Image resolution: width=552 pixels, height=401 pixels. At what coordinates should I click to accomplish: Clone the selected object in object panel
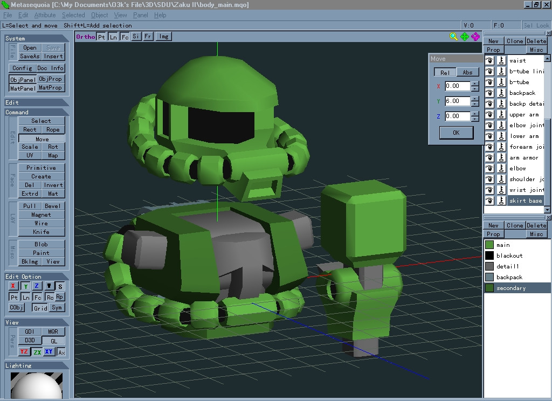coord(515,41)
